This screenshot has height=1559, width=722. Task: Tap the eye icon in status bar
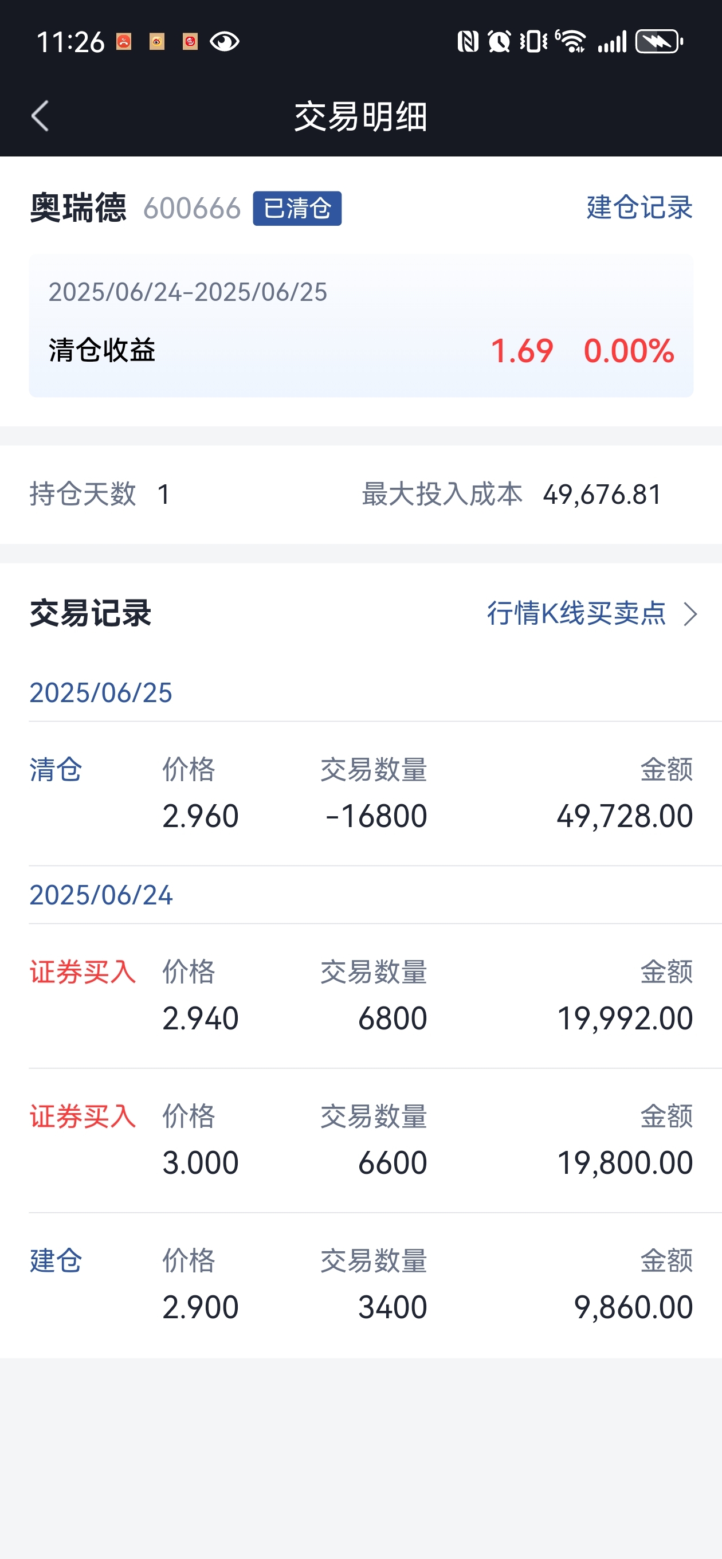coord(225,42)
